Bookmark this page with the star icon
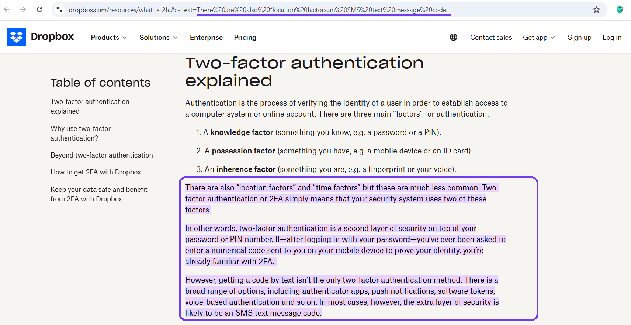The width and height of the screenshot is (631, 325). tap(596, 10)
